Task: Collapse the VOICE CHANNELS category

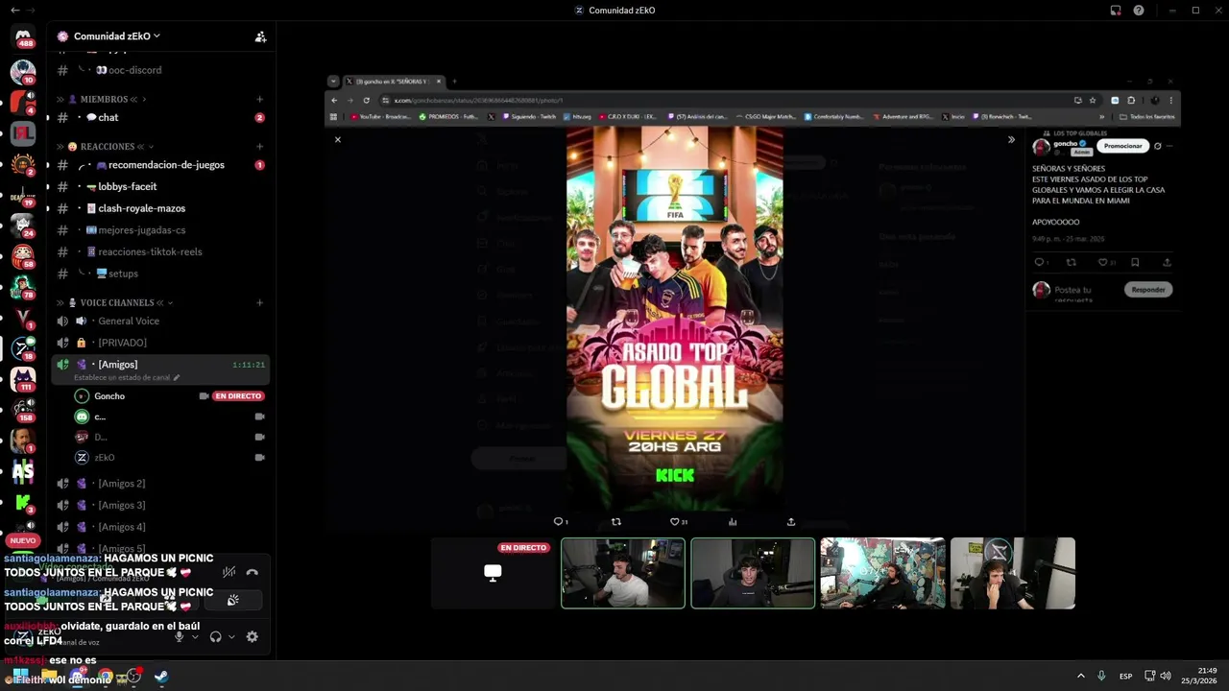Action: coord(116,302)
